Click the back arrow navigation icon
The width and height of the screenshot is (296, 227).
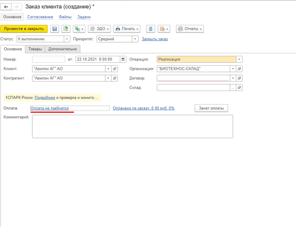point(6,7)
